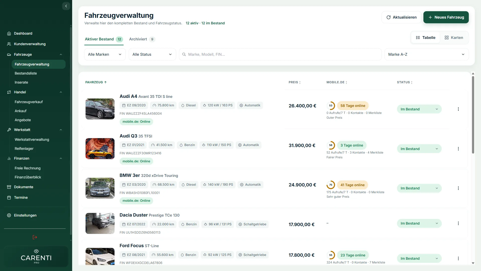Open Bestandsliste in the sidebar
The image size is (481, 271).
pos(26,73)
